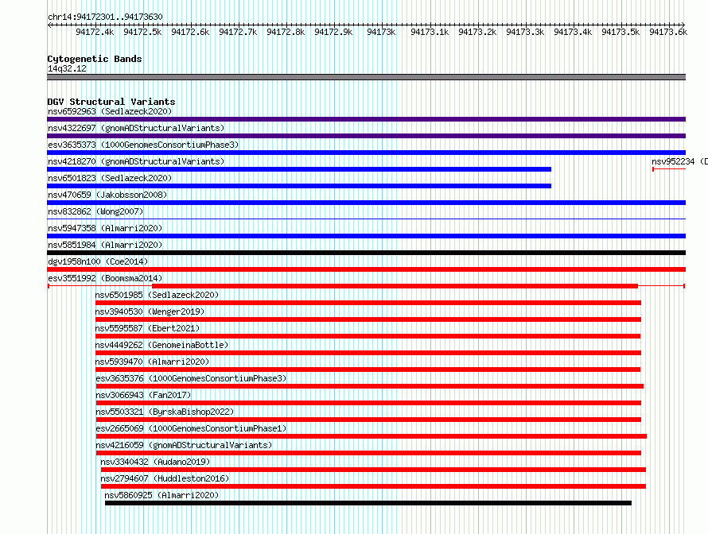Click the red bar under dgv1958n100
Viewport: 708px width, 534px height.
click(366, 269)
